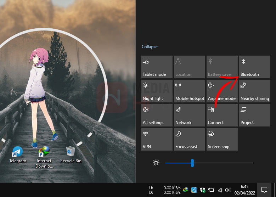Open Windows Security shield tray icon
The height and width of the screenshot is (197, 276).
(x=203, y=190)
